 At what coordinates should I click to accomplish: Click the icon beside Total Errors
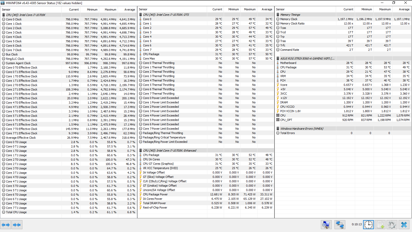pyautogui.click(x=278, y=133)
